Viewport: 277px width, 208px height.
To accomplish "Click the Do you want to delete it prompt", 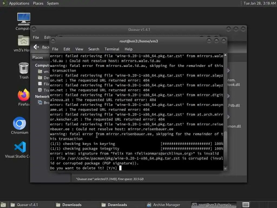I will click(83, 168).
